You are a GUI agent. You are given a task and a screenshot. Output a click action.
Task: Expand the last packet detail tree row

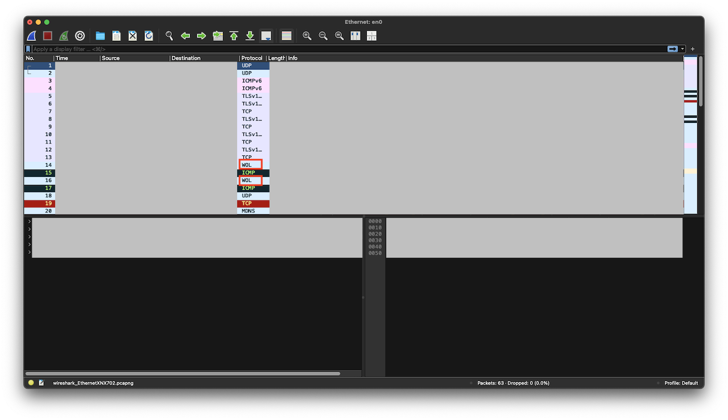tap(29, 252)
